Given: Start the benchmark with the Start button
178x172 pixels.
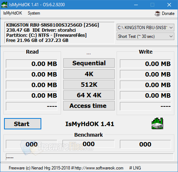Looking at the screenshot, I should 23,124.
